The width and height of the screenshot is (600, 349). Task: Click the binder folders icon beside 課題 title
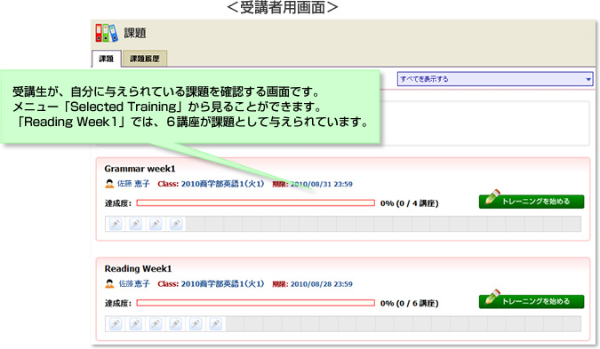click(107, 33)
